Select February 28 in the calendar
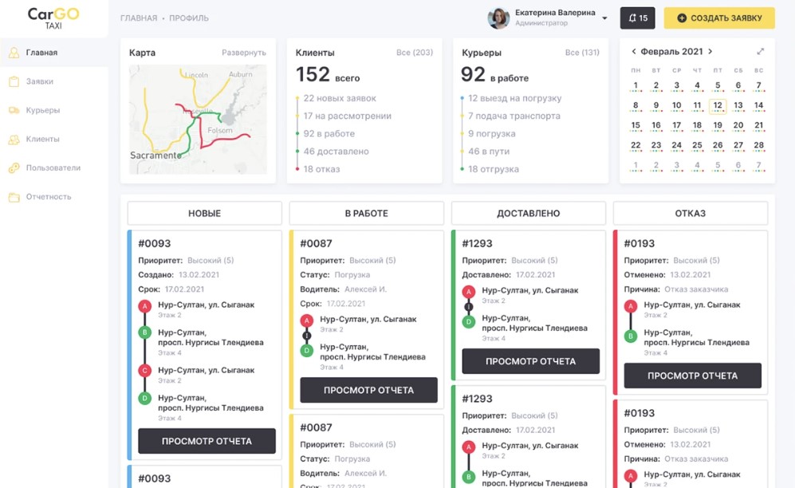 pyautogui.click(x=758, y=145)
